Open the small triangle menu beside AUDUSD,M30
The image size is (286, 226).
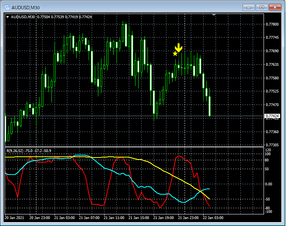(x=8, y=17)
